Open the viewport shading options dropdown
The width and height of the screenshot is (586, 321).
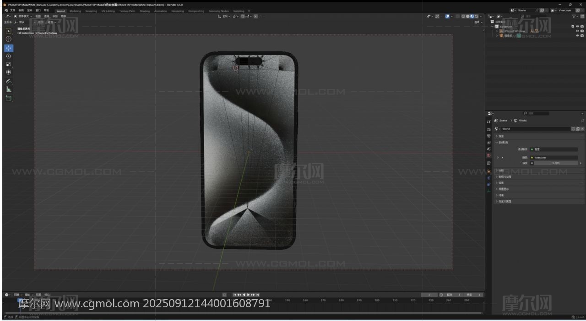[481, 16]
